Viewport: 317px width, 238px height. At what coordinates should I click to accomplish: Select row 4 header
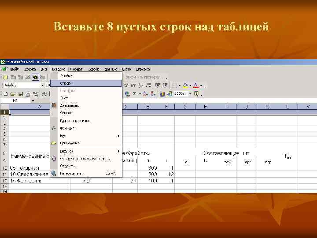[x=4, y=129]
